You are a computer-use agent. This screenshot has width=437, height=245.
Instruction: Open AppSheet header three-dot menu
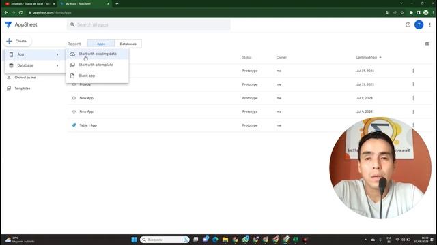429,24
